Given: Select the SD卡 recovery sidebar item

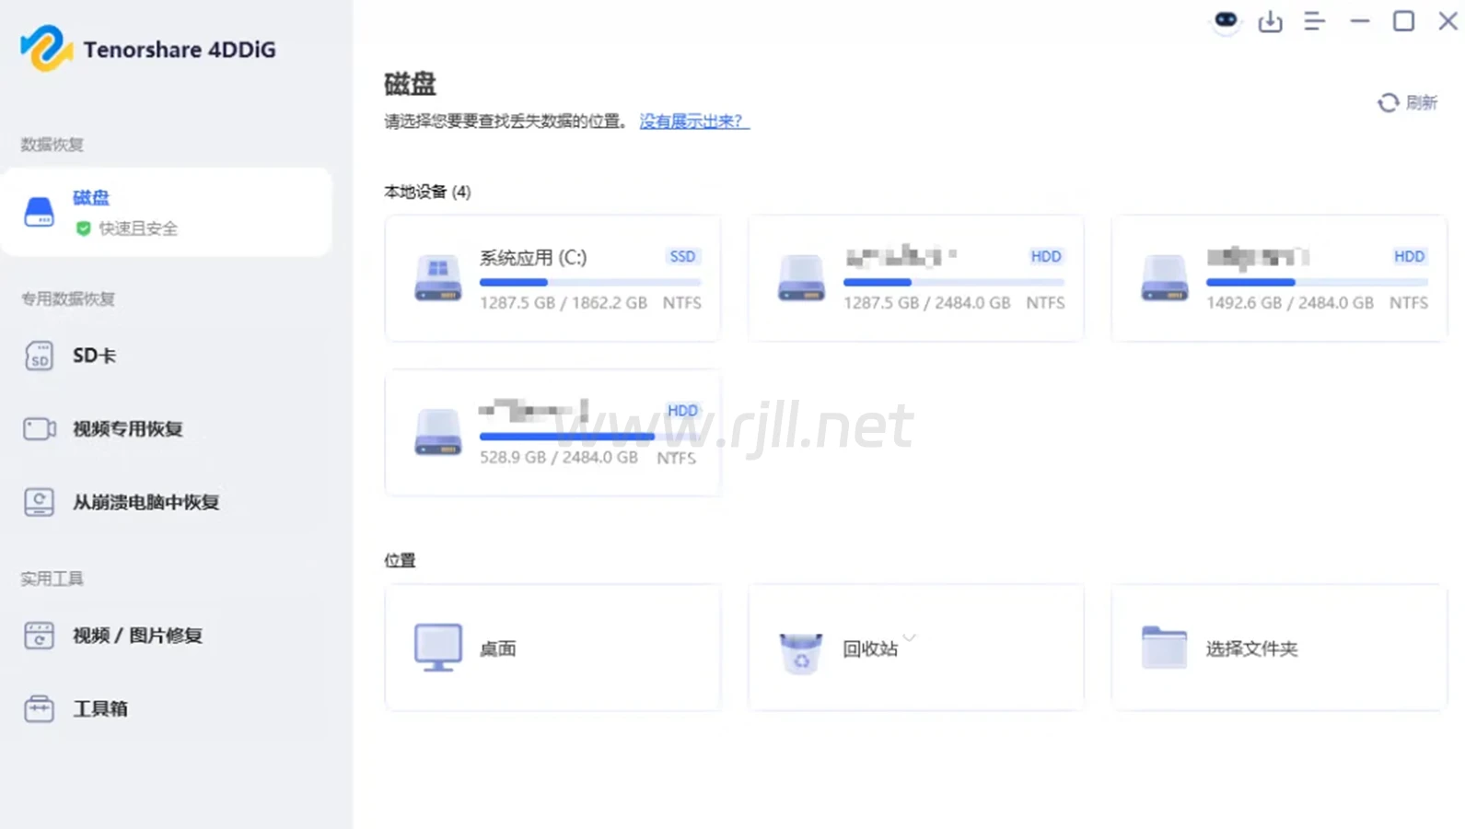Looking at the screenshot, I should pos(94,356).
